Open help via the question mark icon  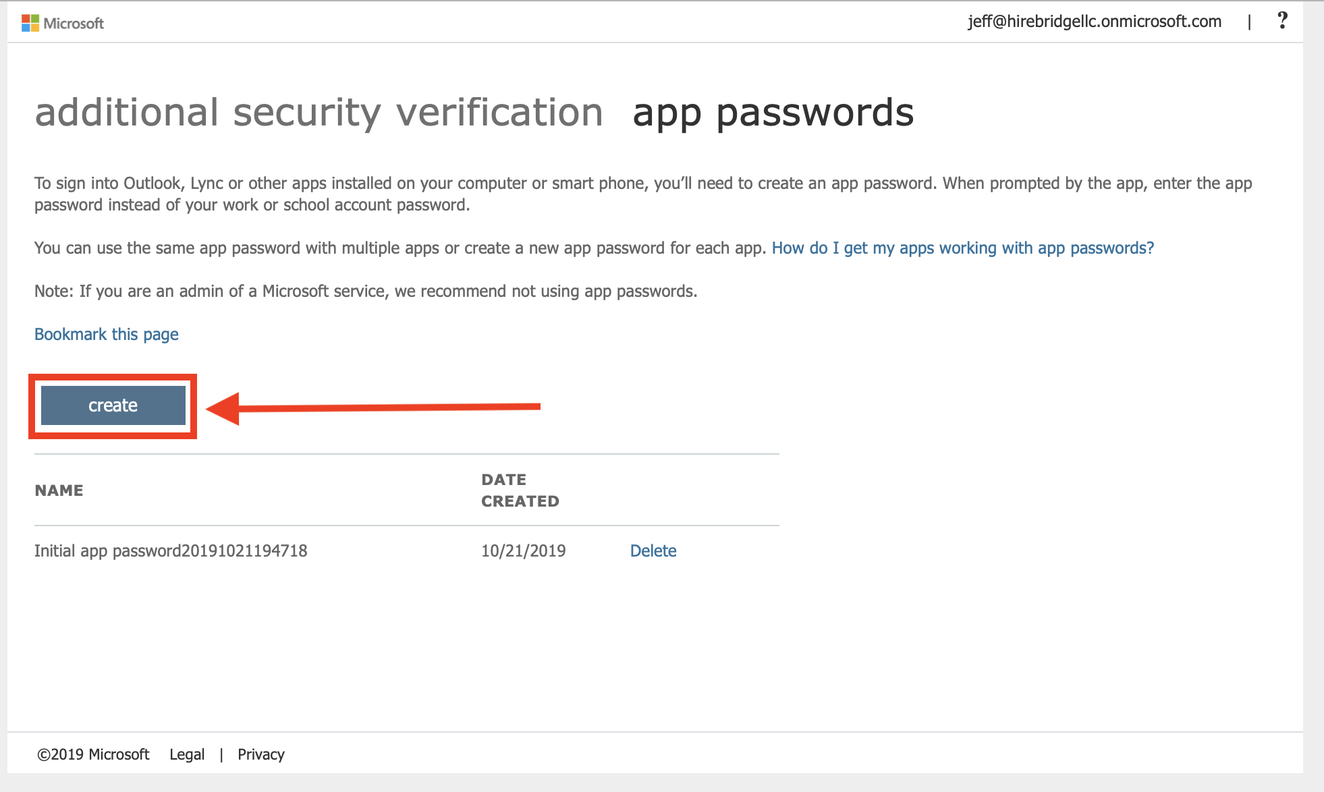(1282, 21)
